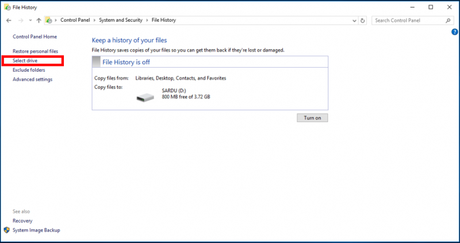Image resolution: width=460 pixels, height=243 pixels.
Task: Maximize the File History window
Action: click(x=431, y=7)
